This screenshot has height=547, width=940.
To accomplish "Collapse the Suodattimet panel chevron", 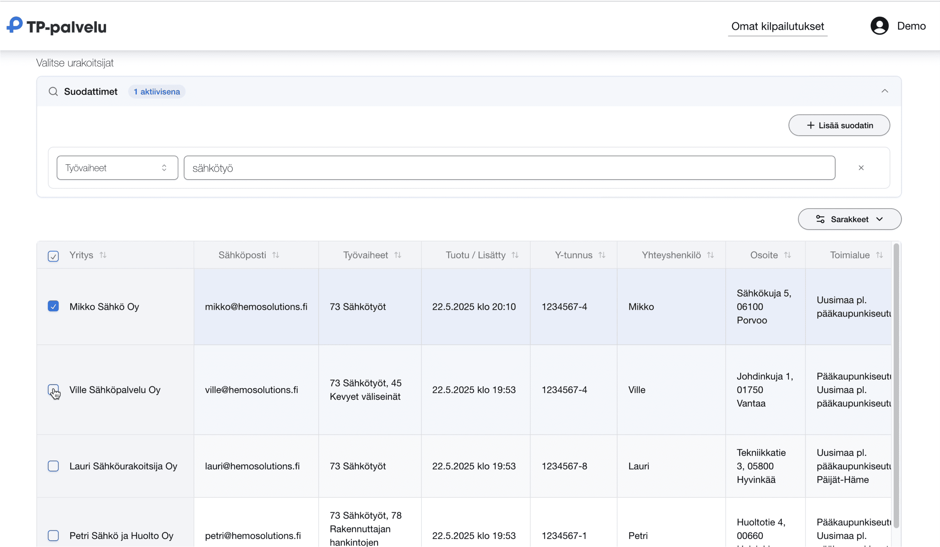I will coord(884,91).
